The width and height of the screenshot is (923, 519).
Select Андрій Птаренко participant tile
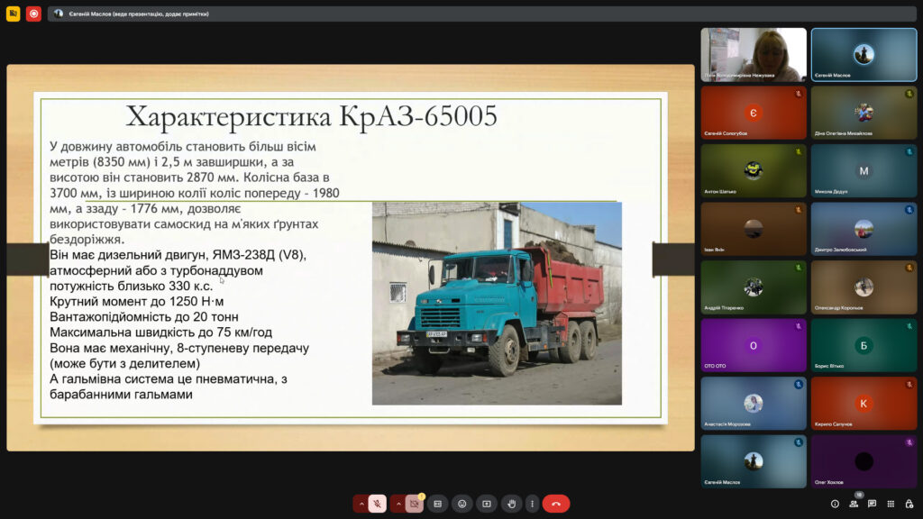[x=754, y=287]
